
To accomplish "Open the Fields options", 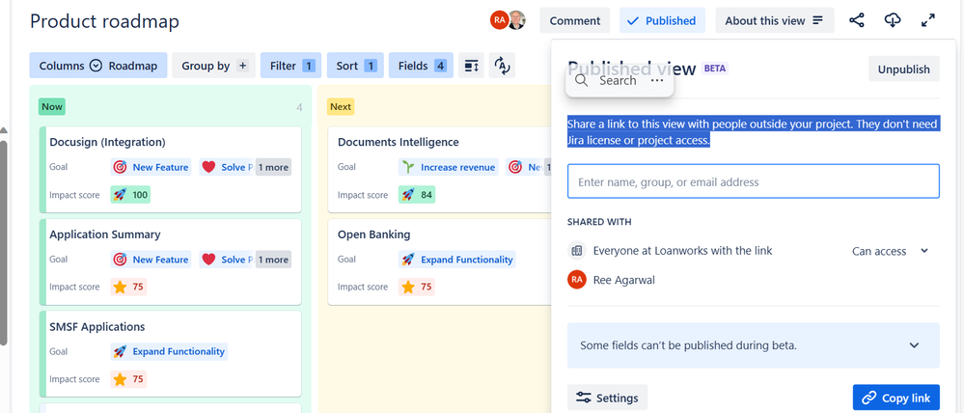I will [x=421, y=66].
